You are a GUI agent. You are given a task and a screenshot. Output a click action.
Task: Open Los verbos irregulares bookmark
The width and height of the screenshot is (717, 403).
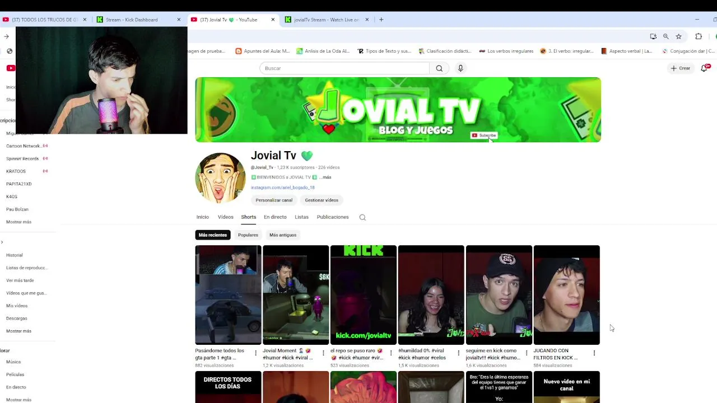[506, 51]
